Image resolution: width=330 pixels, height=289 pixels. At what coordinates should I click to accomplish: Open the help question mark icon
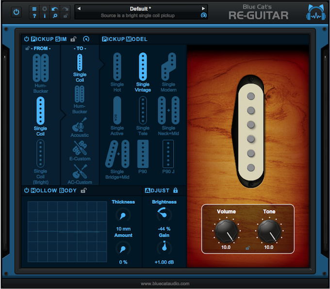(34, 16)
